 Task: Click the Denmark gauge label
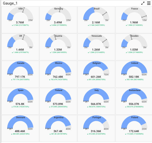21,117
